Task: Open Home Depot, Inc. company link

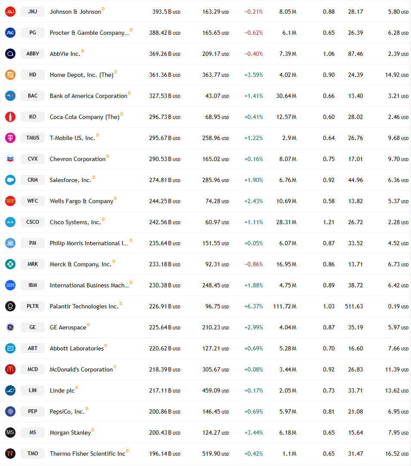Action: [x=82, y=75]
